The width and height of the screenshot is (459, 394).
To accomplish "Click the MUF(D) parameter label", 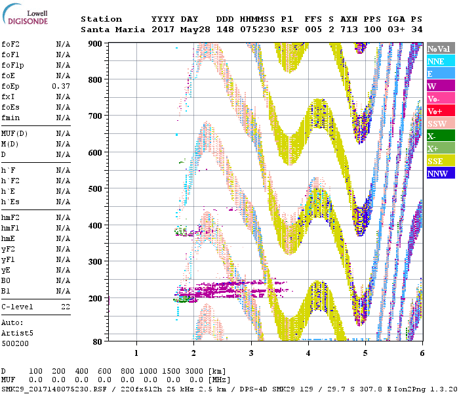I will pyautogui.click(x=14, y=134).
